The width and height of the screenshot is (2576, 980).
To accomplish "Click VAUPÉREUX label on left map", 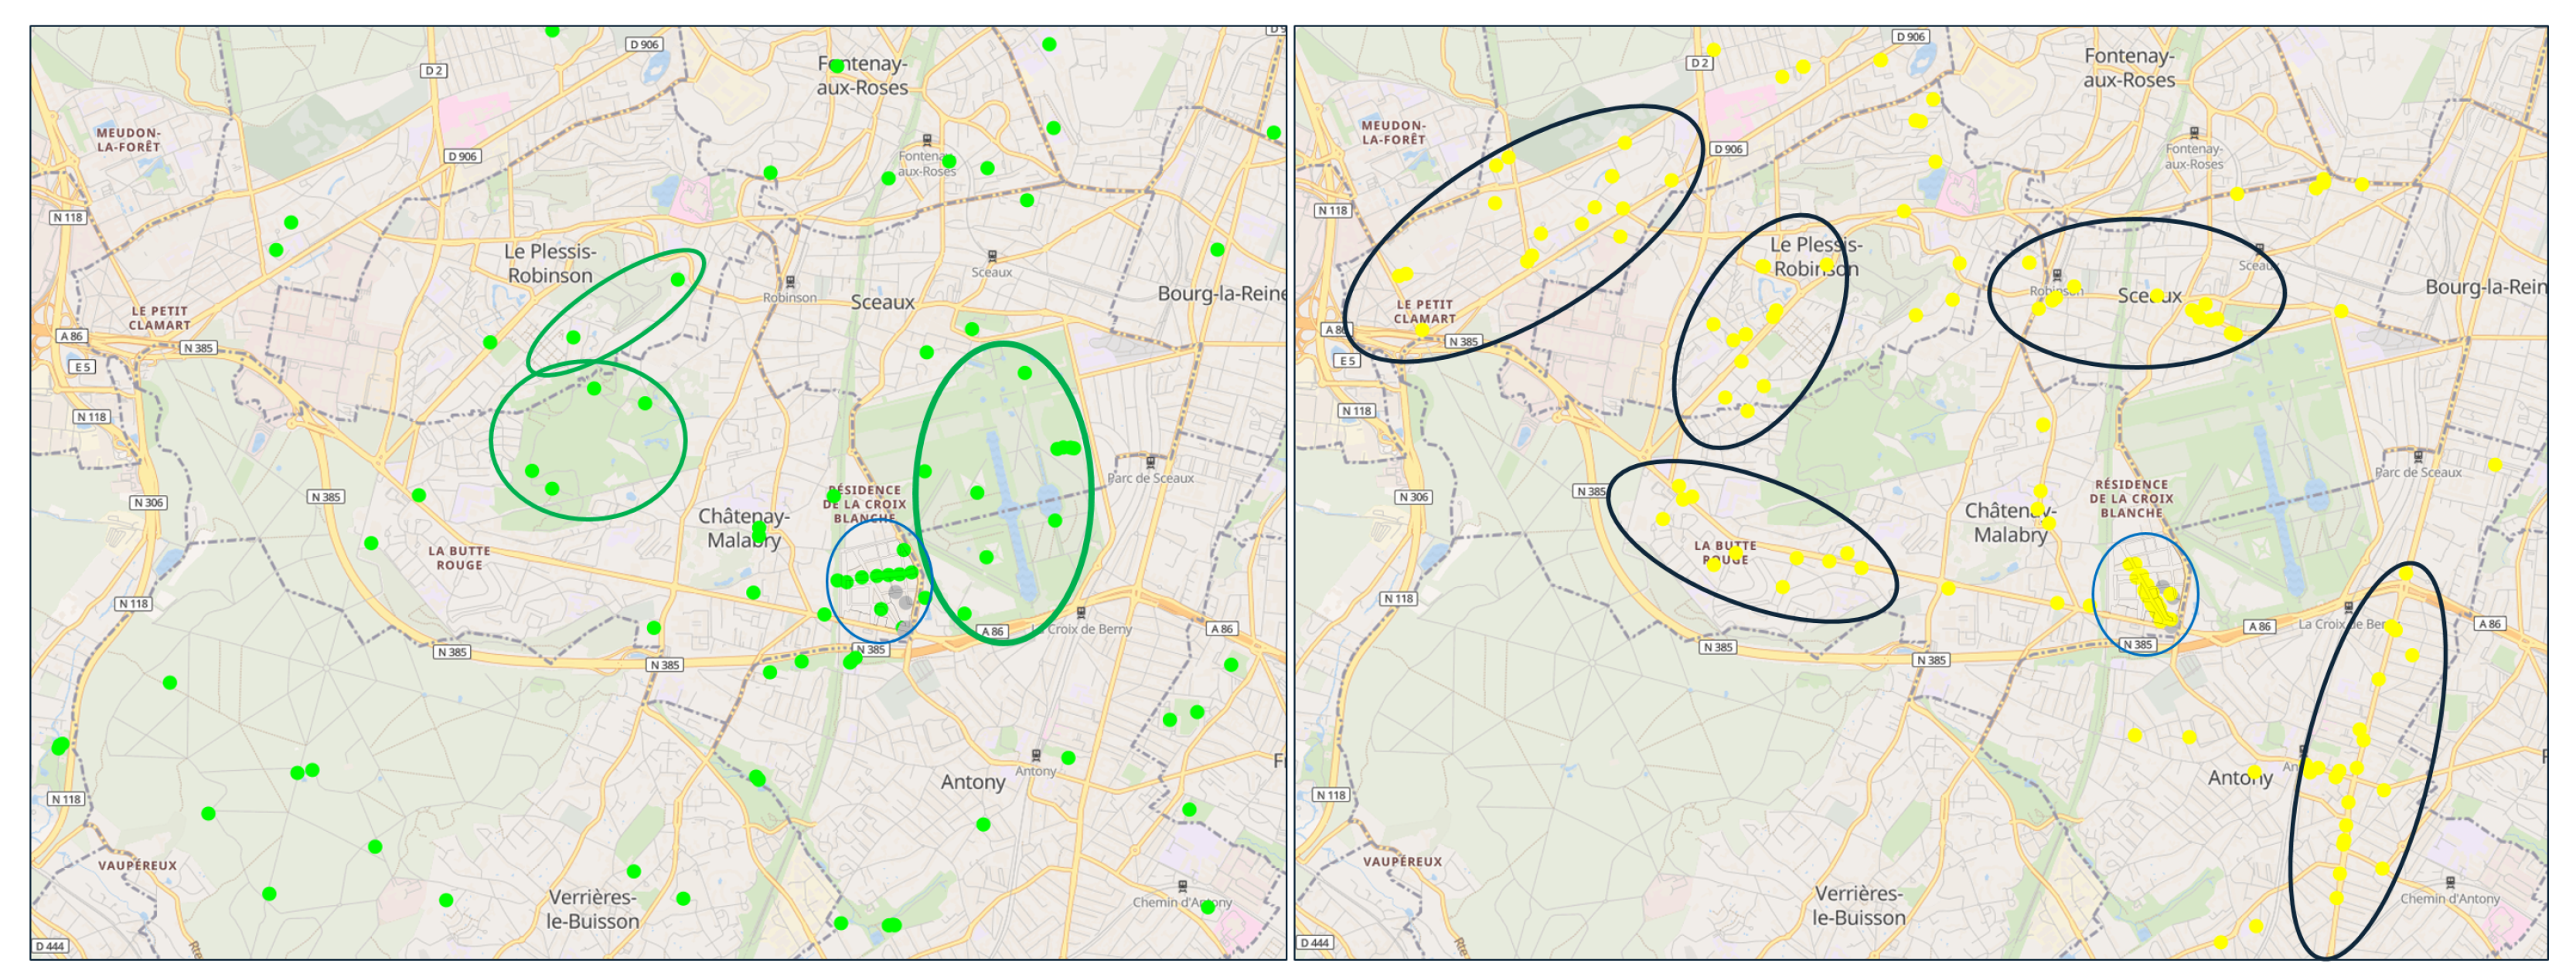I will click(137, 865).
